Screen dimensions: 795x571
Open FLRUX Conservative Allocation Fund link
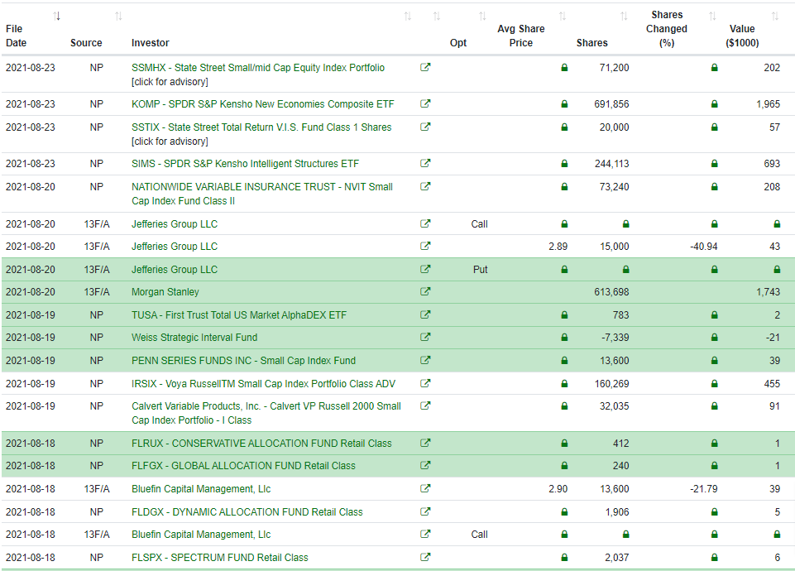click(x=261, y=444)
